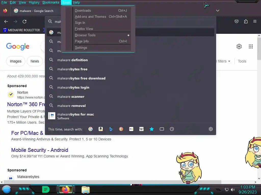
Task: Search bookmarks with the star icon
Action: click(x=151, y=129)
